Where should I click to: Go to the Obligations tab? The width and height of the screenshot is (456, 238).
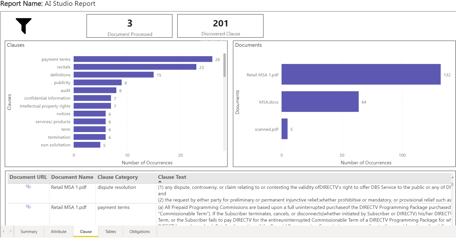tap(140, 232)
